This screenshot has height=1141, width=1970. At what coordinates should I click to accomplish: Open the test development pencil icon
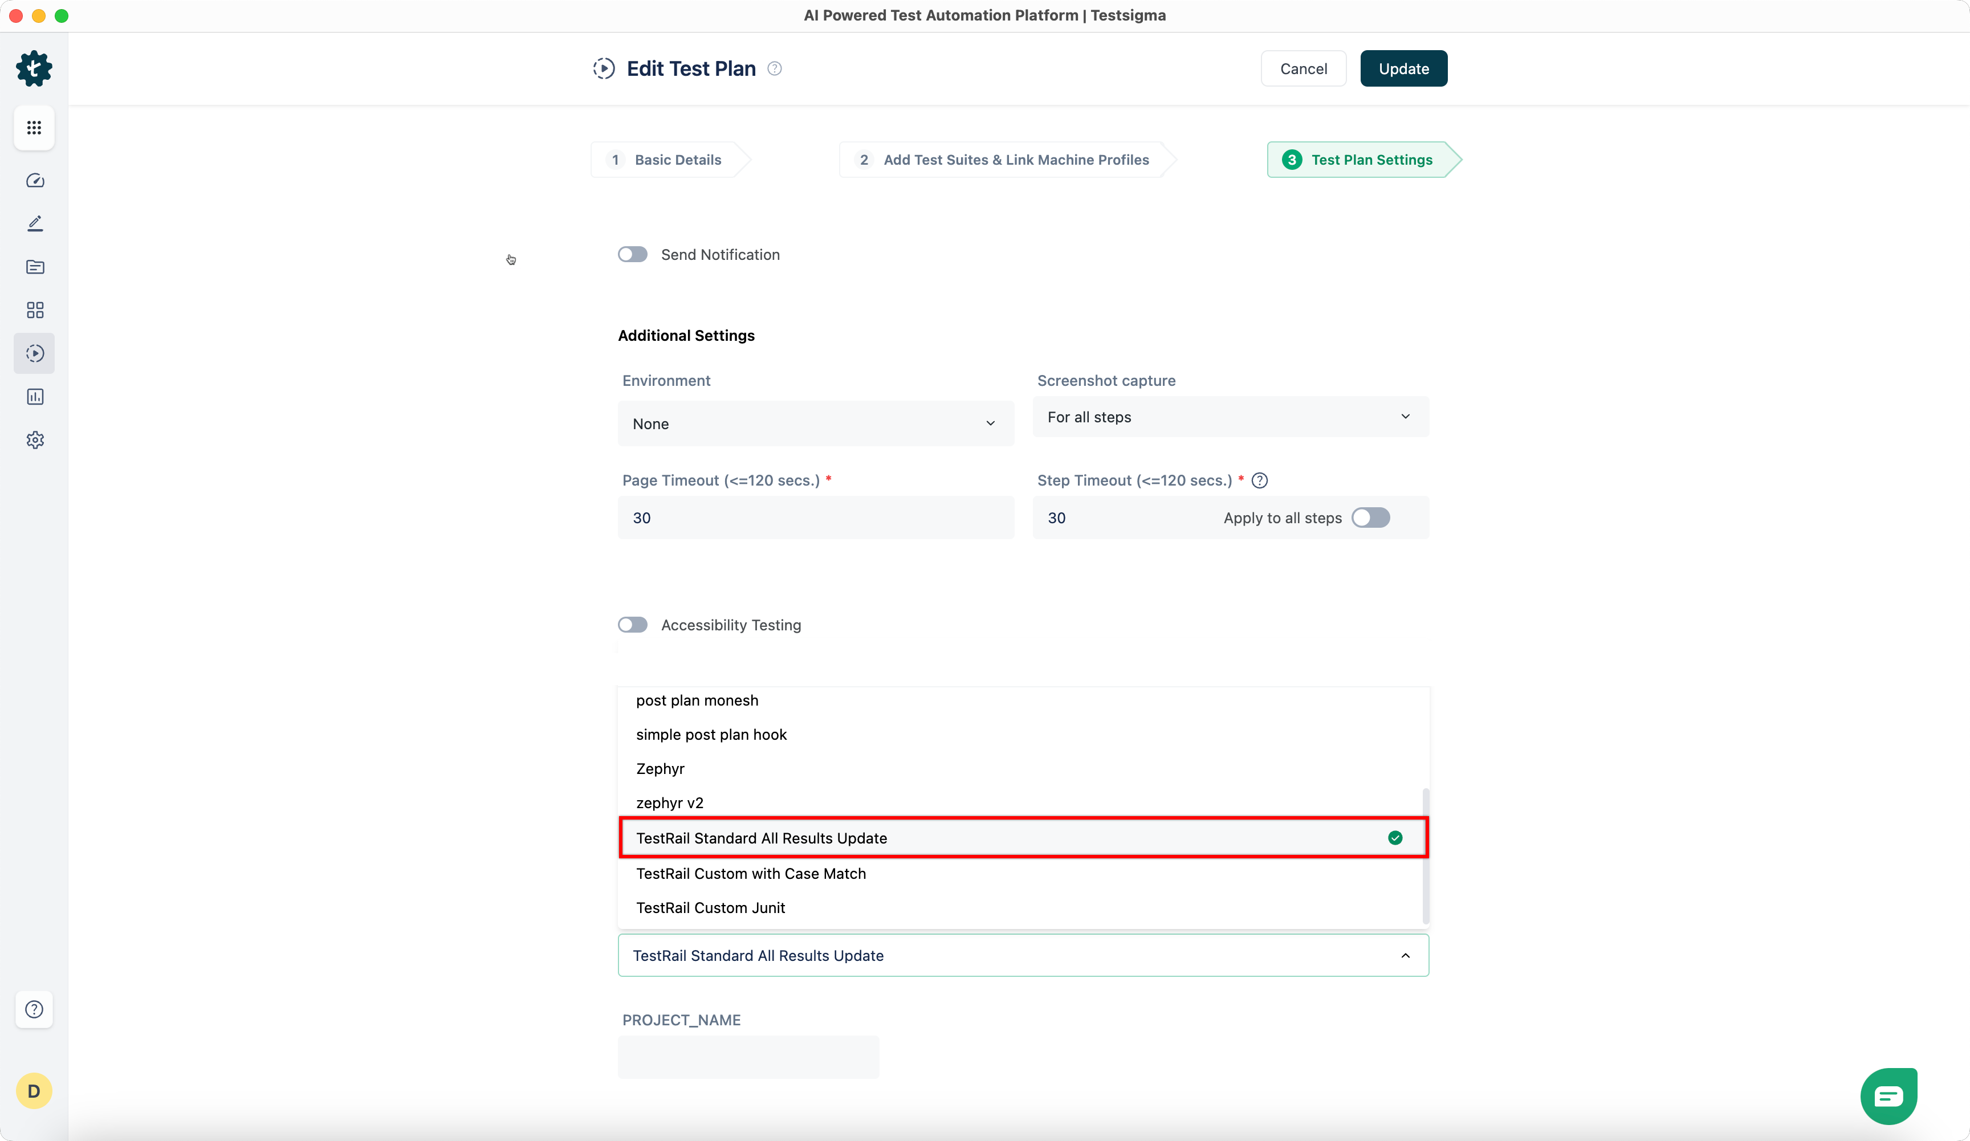pyautogui.click(x=34, y=225)
